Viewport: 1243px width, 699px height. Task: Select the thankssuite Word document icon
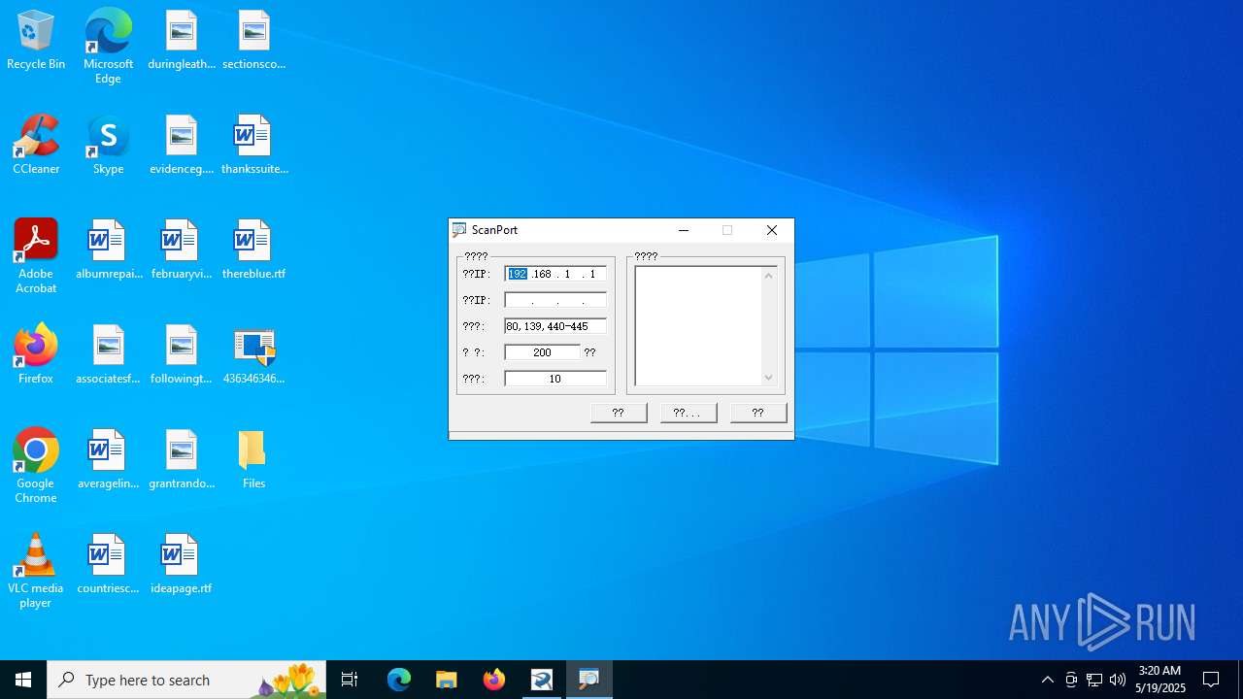(x=253, y=146)
